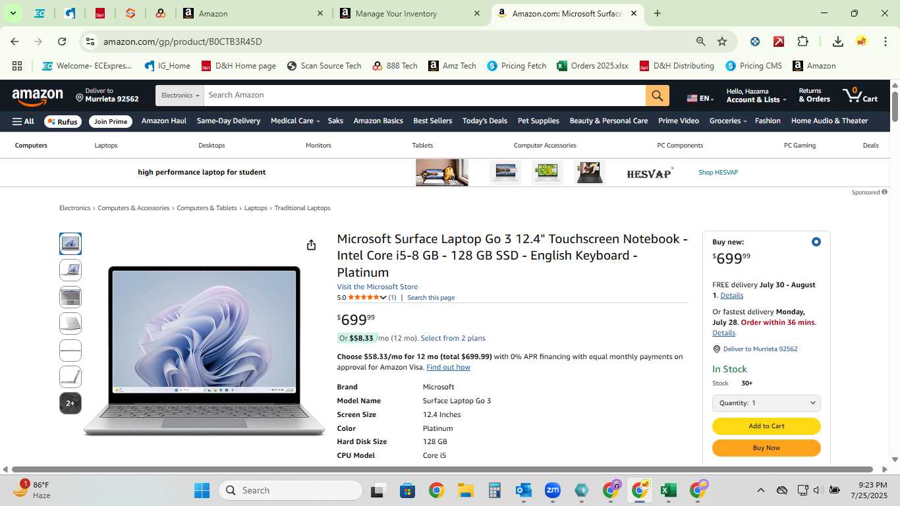
Task: Open the 2+ more images thumbnail
Action: pos(70,403)
